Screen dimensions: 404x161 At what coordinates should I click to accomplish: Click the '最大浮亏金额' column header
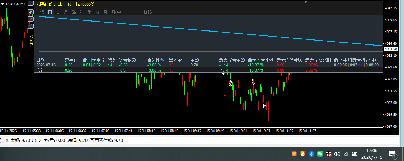point(232,60)
